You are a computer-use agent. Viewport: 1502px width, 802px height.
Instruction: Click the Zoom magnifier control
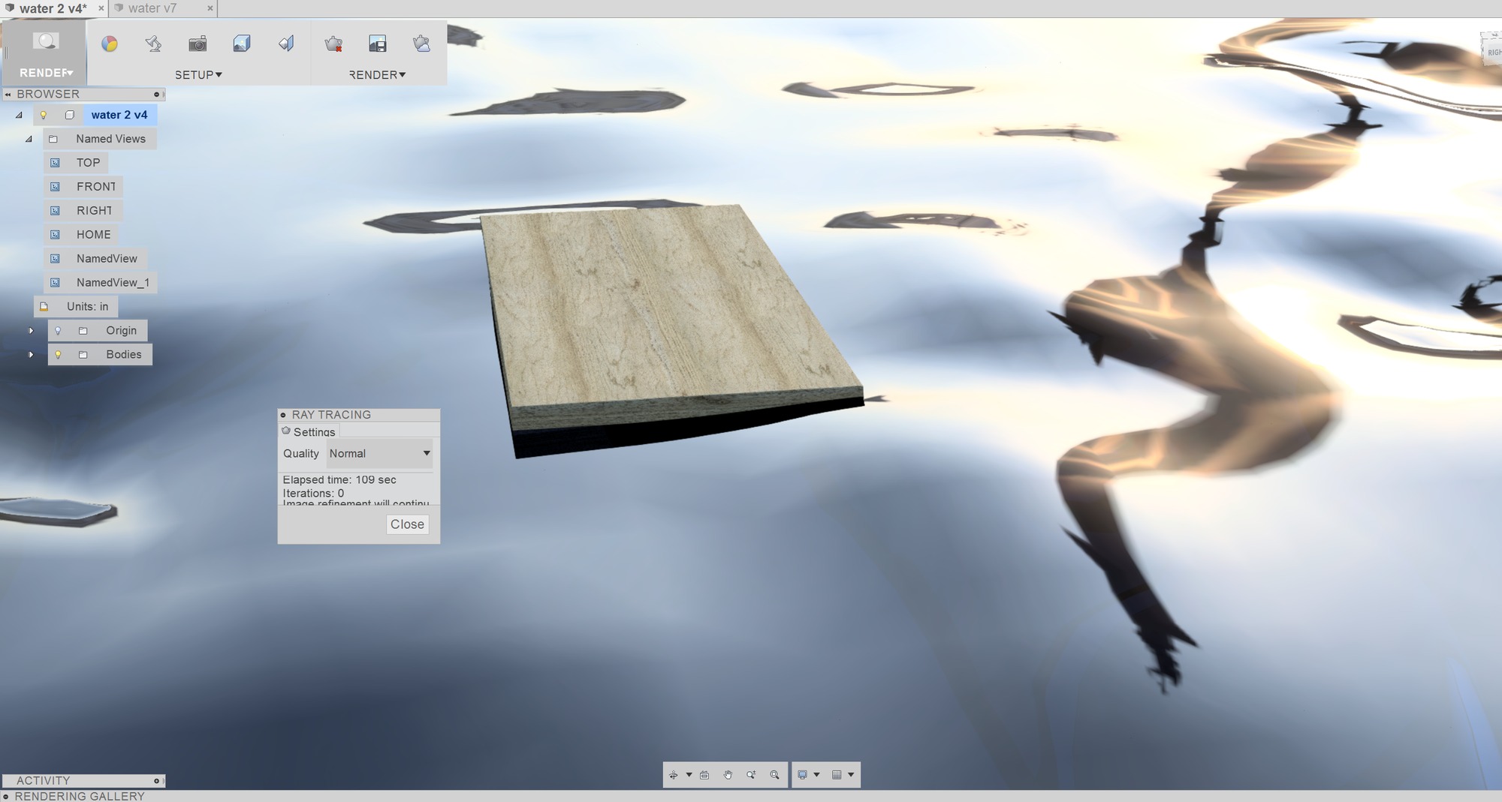(774, 774)
